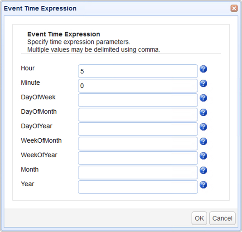
Task: Confirm with the OK button
Action: [x=199, y=218]
